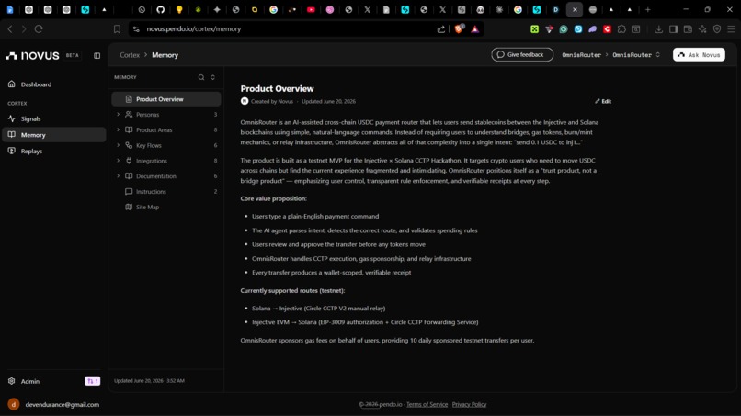Click the Integrations plug icon
741x416 pixels.
click(x=129, y=161)
